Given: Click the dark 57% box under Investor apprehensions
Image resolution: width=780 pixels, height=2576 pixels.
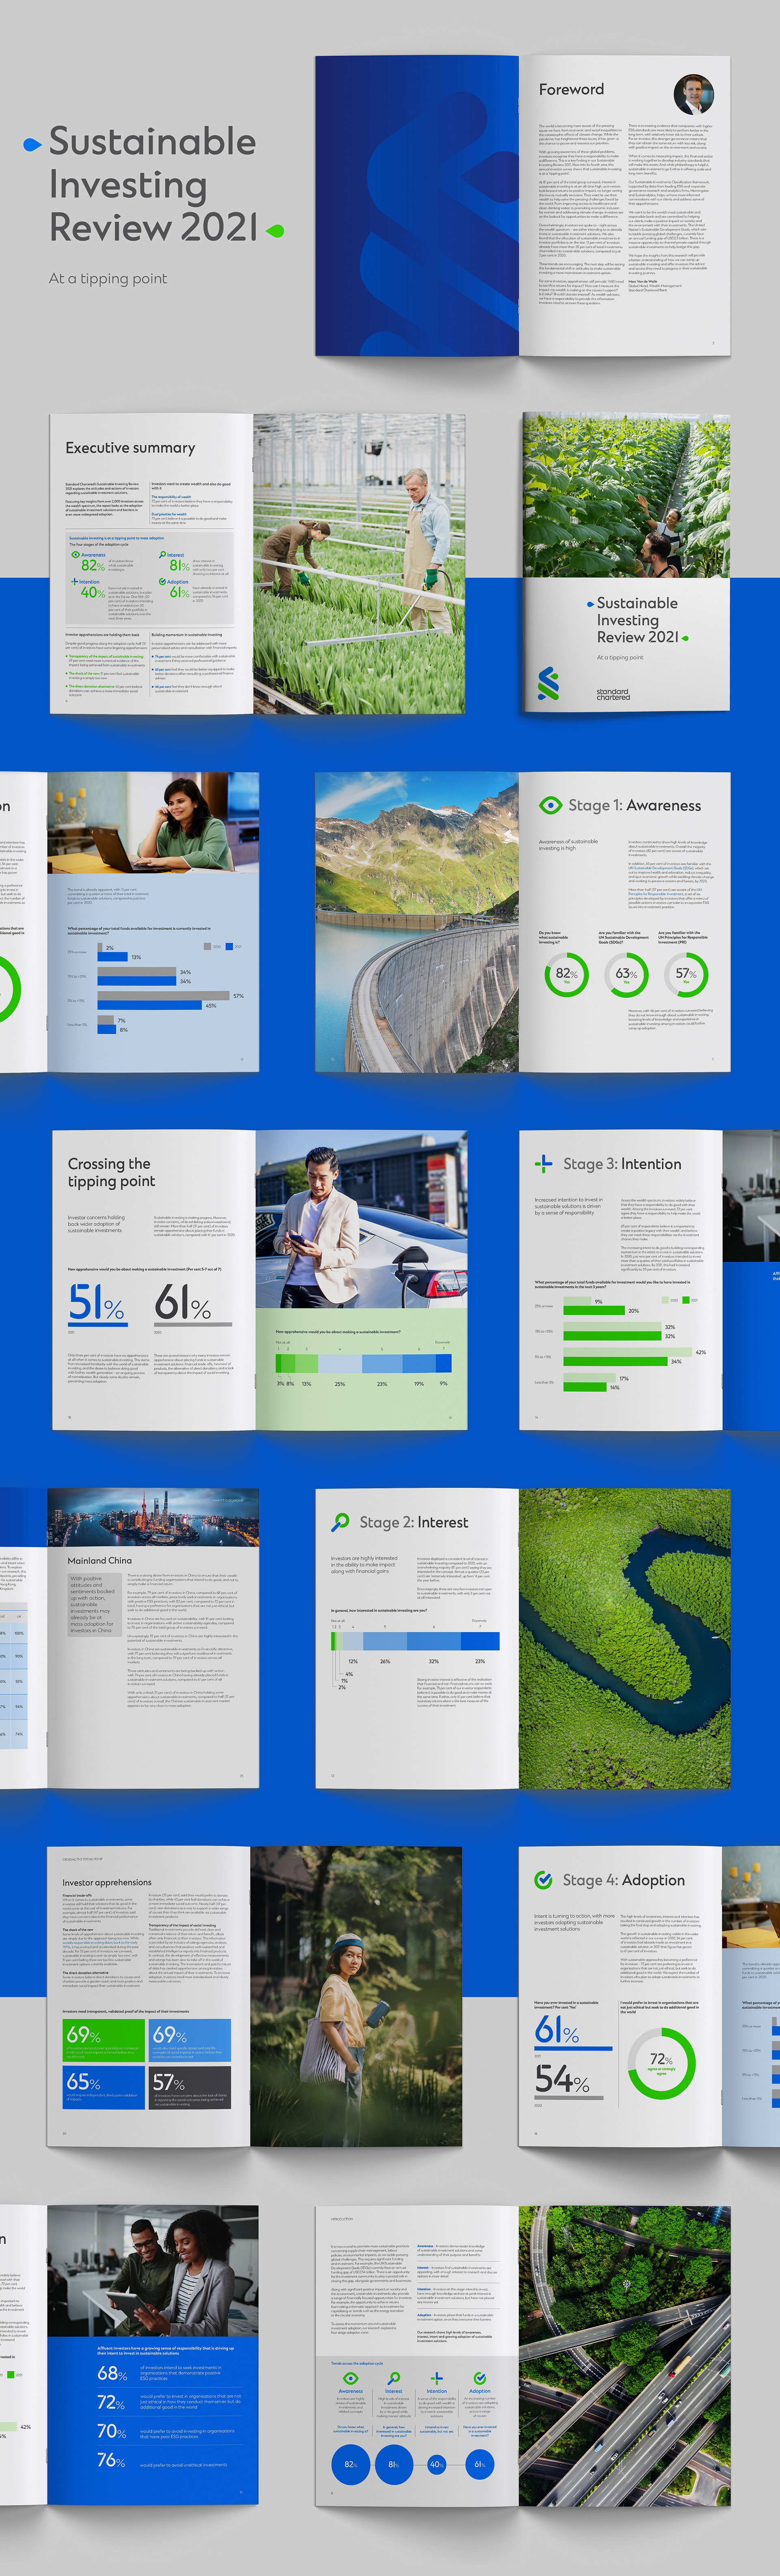Looking at the screenshot, I should point(190,2088).
